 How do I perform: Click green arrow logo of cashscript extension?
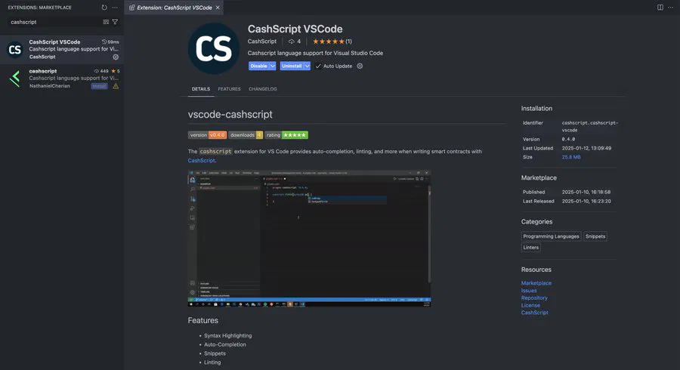[x=15, y=79]
